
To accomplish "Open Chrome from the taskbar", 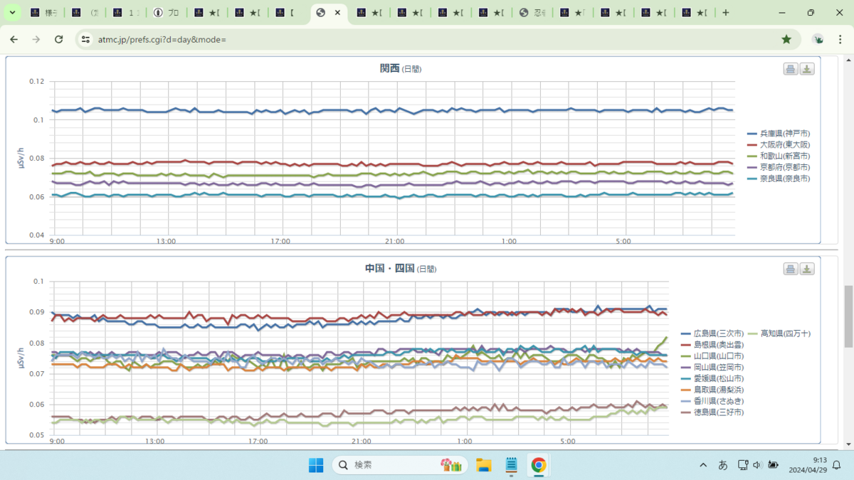I will [x=539, y=465].
